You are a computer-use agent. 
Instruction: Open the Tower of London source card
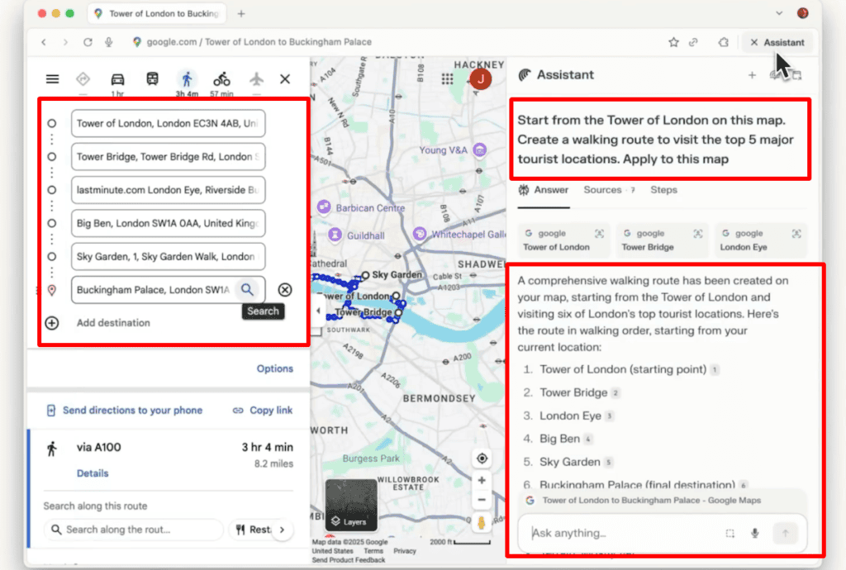[x=563, y=240]
